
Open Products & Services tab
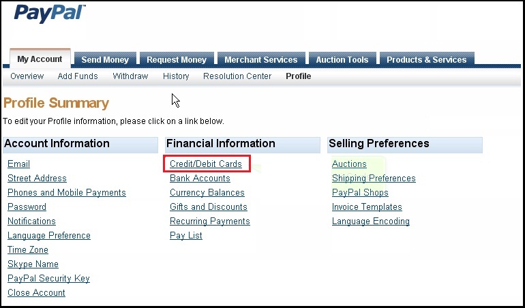[427, 59]
